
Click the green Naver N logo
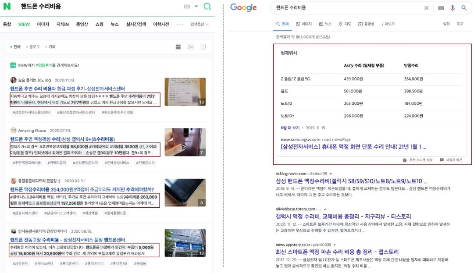click(x=7, y=6)
